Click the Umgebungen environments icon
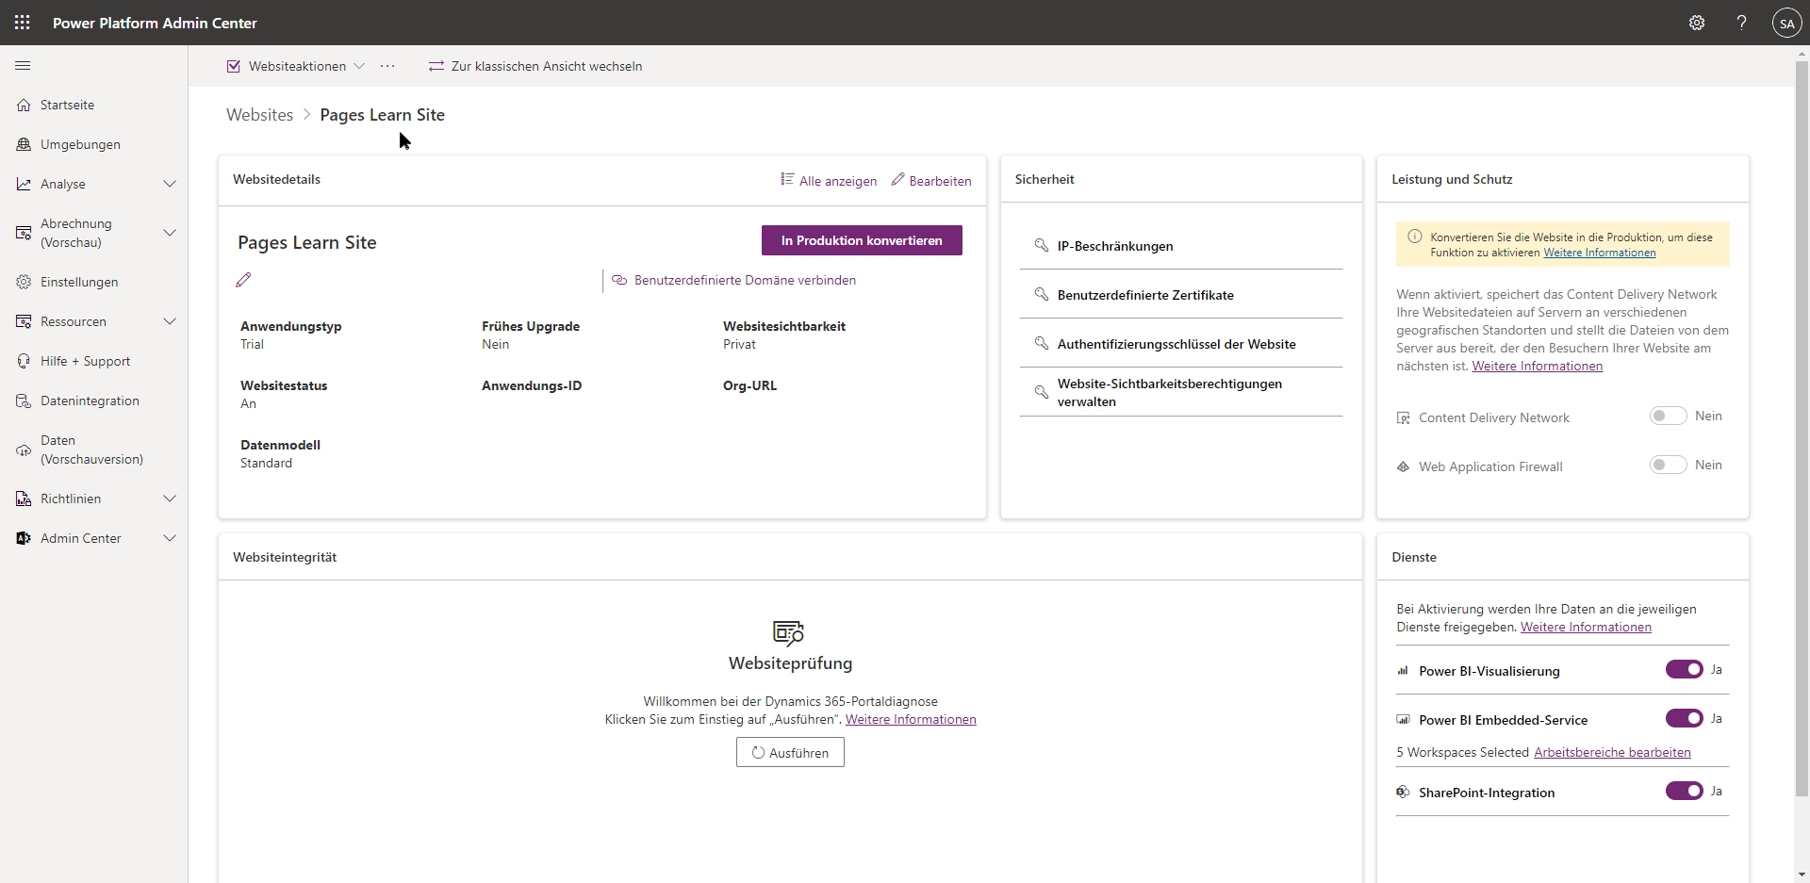1810x883 pixels. [x=24, y=145]
